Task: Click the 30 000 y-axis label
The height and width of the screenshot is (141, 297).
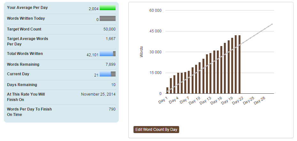Action: pyautogui.click(x=155, y=52)
